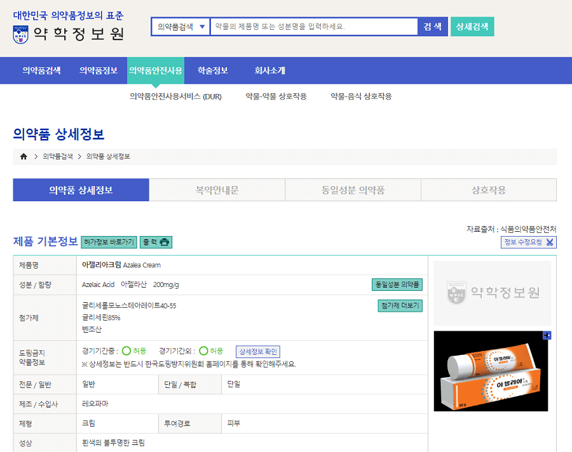Click the 아젤리아 cream product photo
This screenshot has width=572, height=452.
(491, 371)
